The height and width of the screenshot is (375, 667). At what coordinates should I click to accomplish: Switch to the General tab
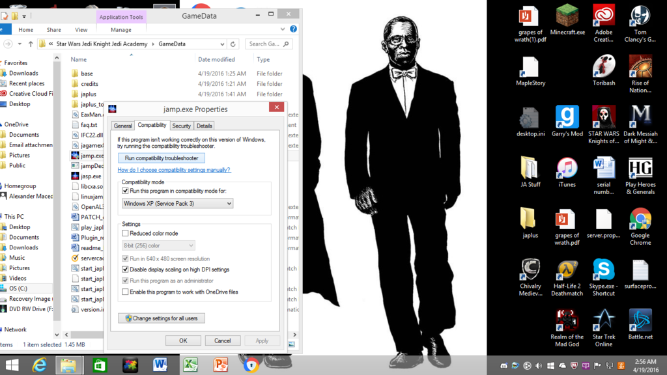pos(122,126)
